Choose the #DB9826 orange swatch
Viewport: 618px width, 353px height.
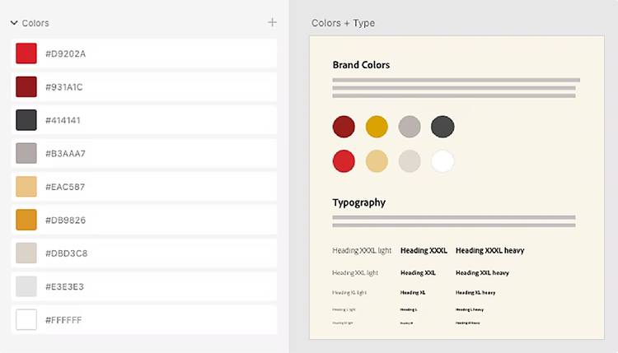pyautogui.click(x=26, y=220)
